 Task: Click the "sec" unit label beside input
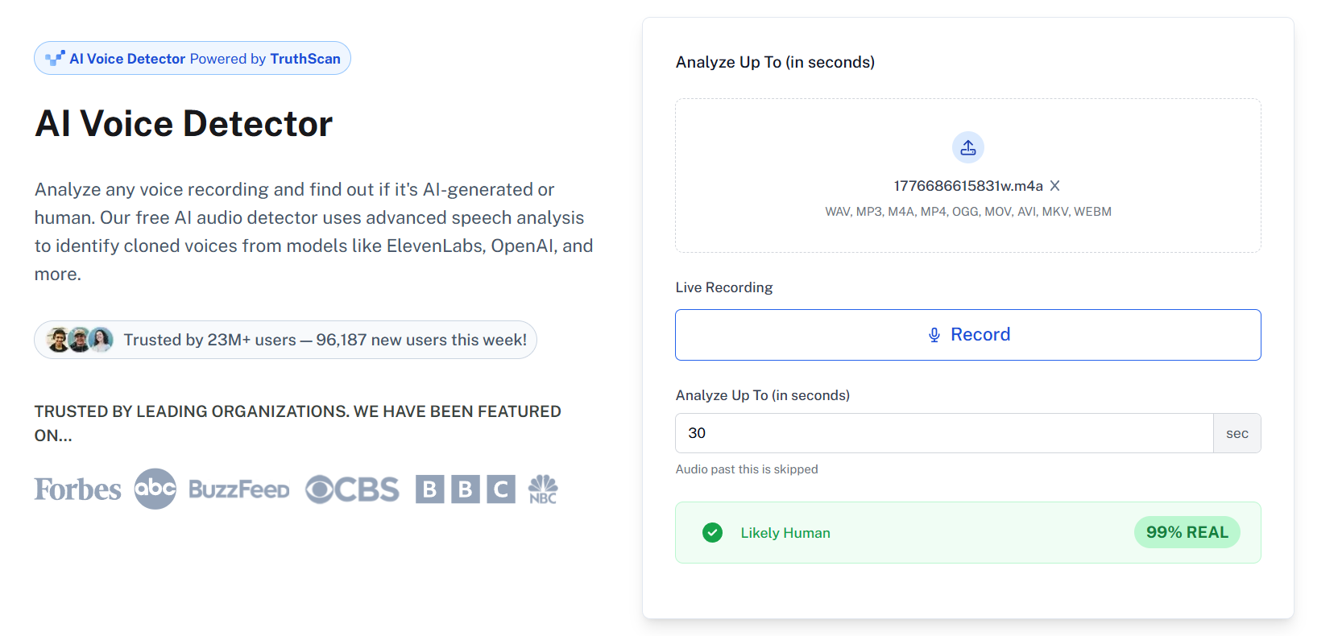pos(1237,433)
